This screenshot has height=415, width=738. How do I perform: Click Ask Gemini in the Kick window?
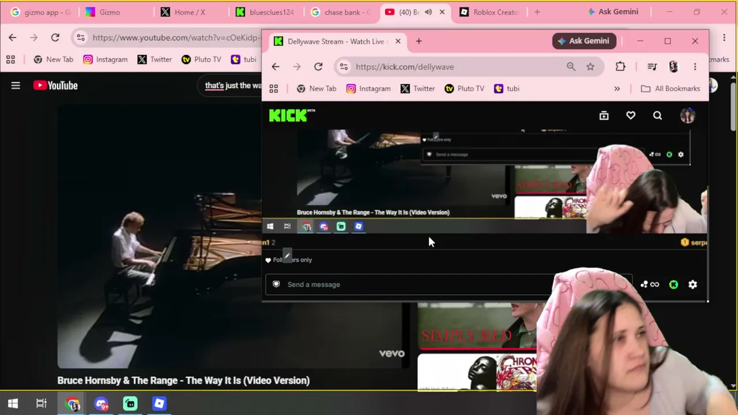584,41
